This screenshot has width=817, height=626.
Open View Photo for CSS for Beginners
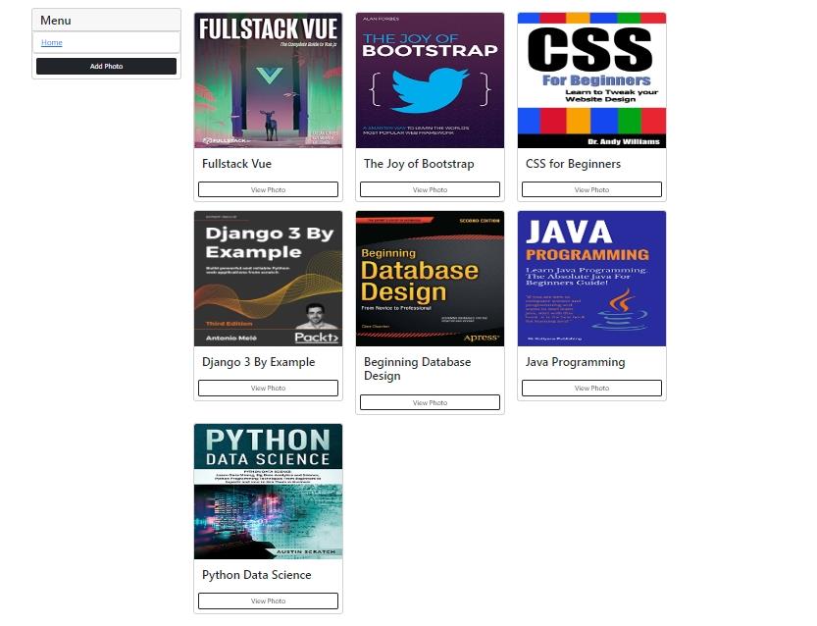click(x=591, y=189)
